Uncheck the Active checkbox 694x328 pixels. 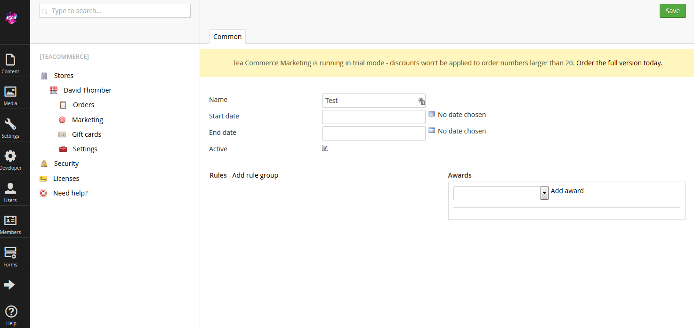325,148
